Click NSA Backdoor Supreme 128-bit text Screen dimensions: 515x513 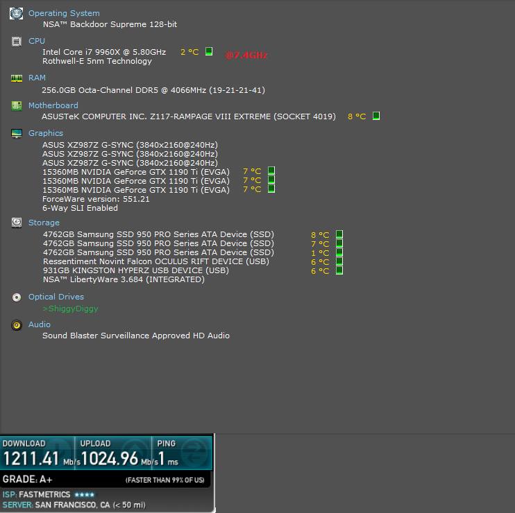click(110, 24)
